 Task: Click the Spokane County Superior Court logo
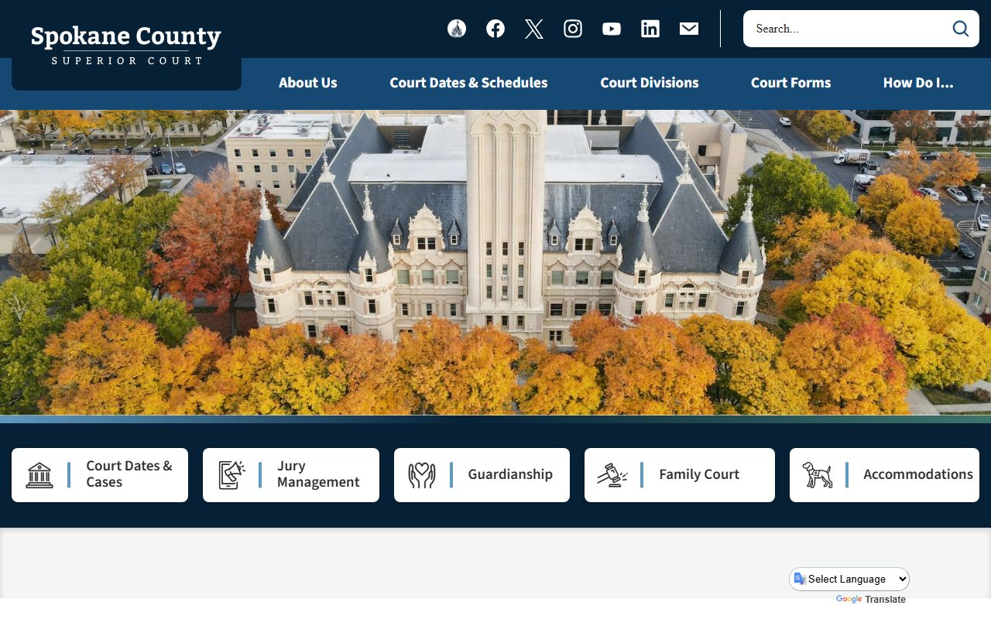[x=126, y=45]
